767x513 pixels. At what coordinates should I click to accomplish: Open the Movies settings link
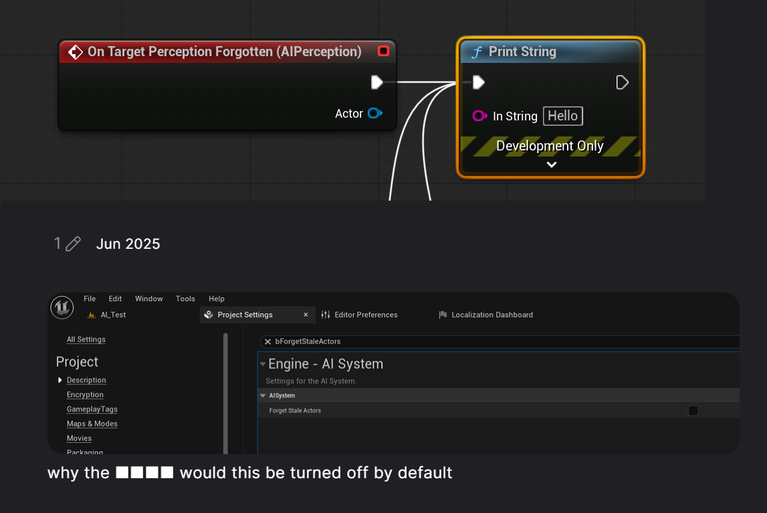pyautogui.click(x=80, y=439)
